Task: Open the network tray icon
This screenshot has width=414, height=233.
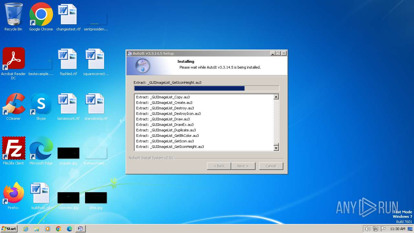Action: coord(376,229)
